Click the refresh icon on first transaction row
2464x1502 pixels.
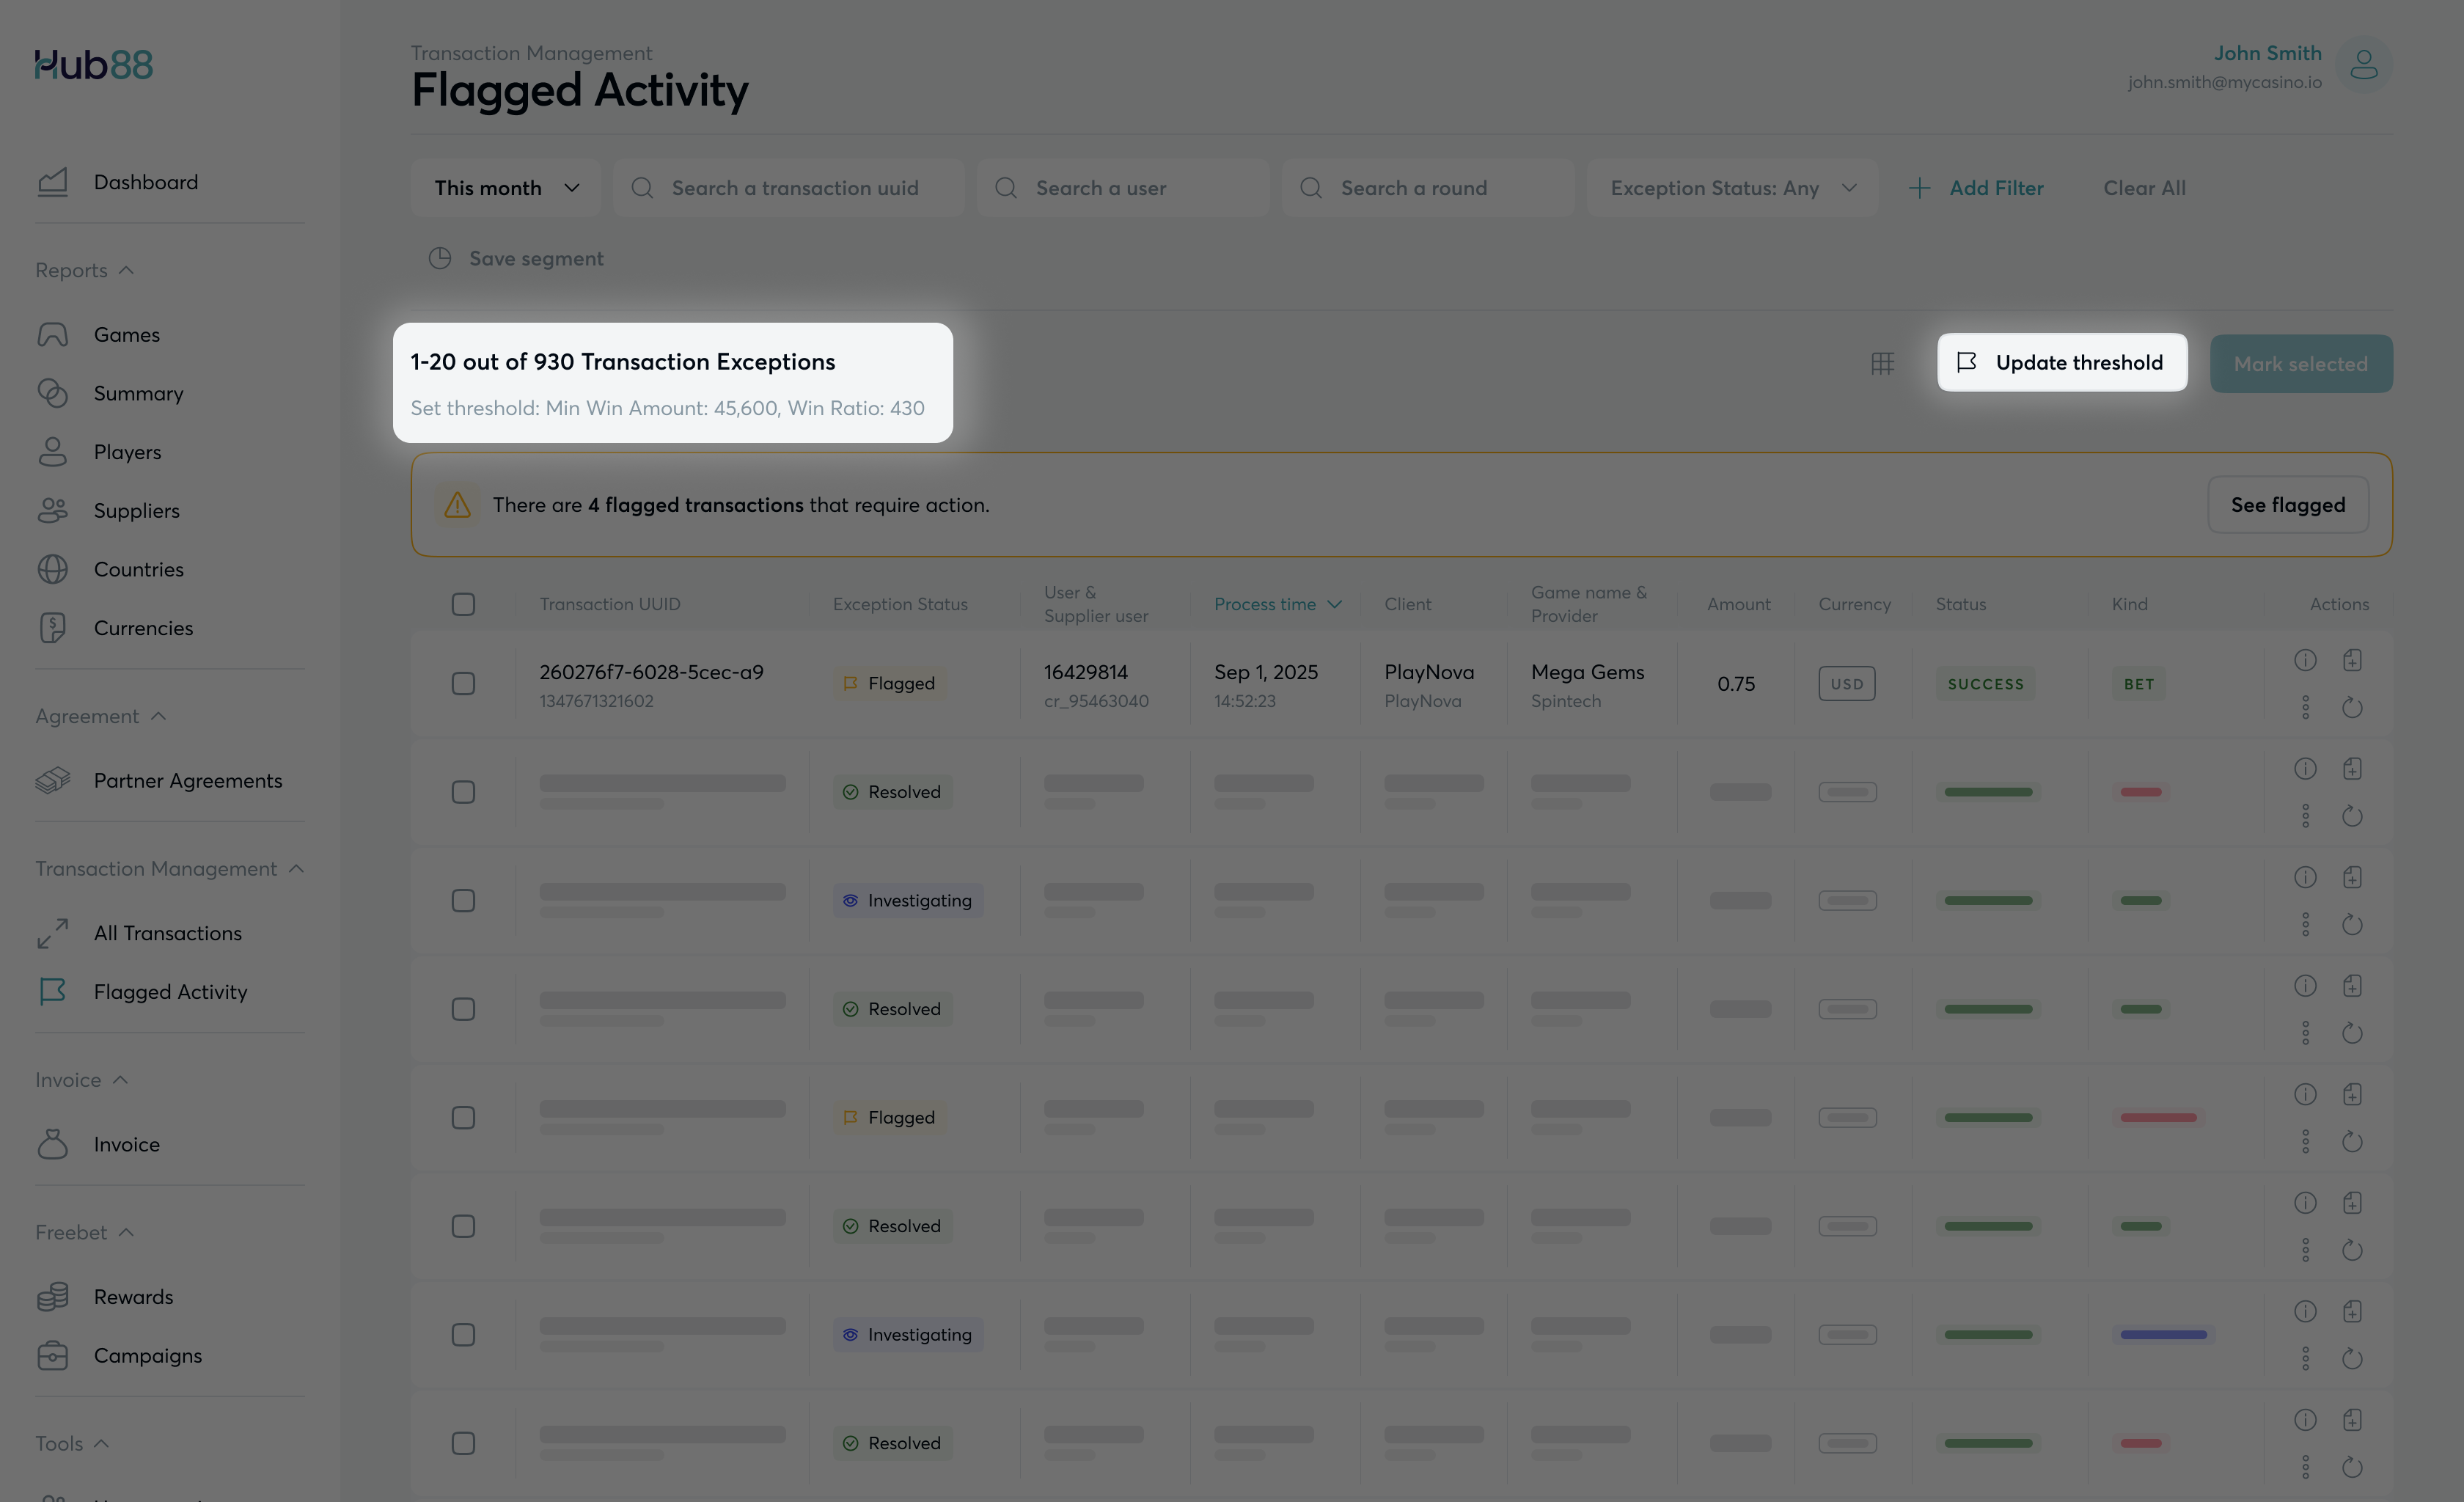pos(2352,708)
